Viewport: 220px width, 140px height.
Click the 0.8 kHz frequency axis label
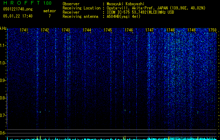(x=3, y=98)
